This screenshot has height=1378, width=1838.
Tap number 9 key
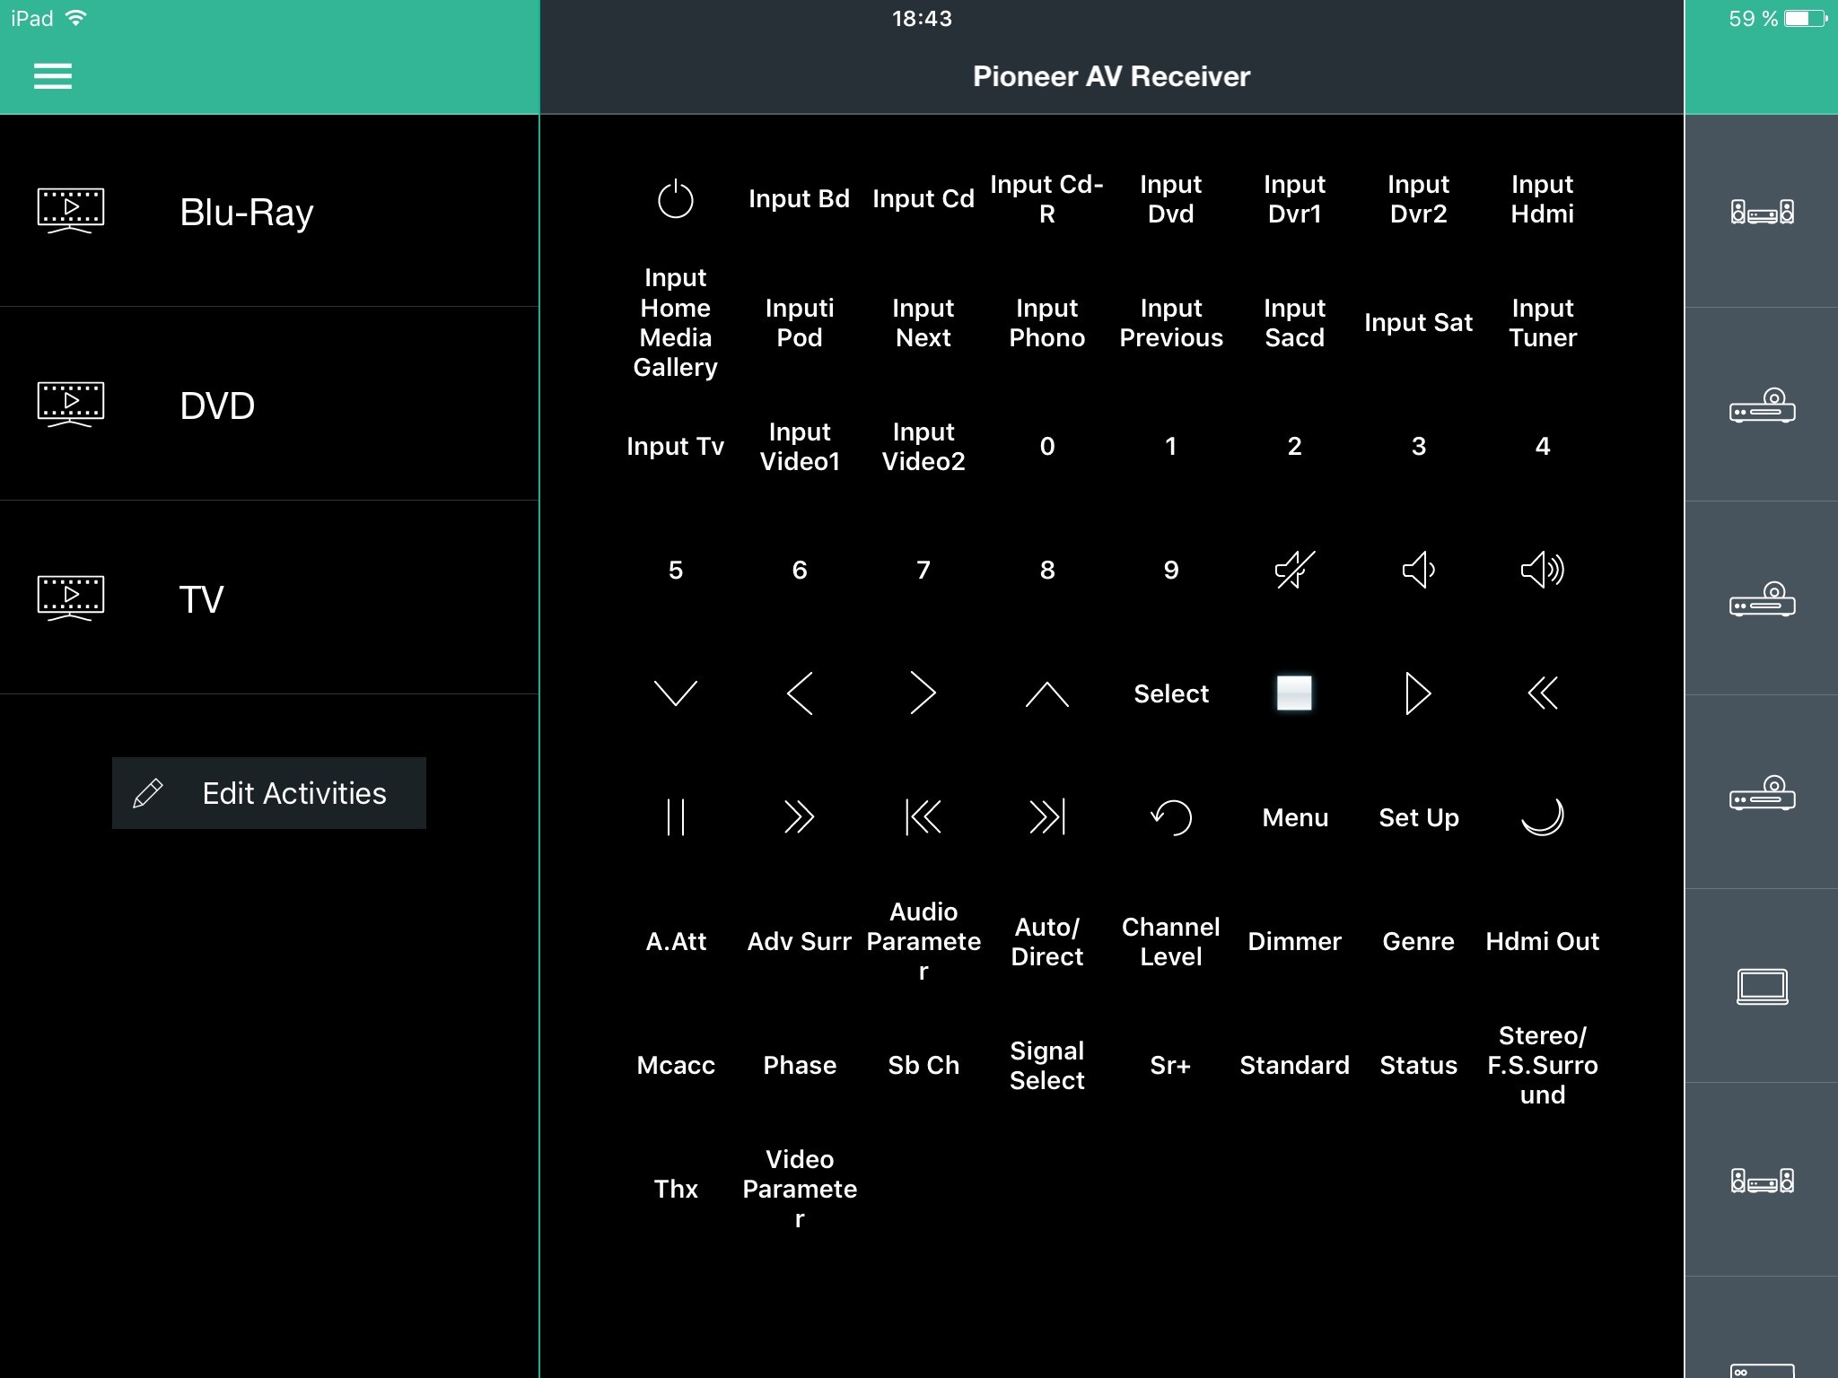click(1171, 570)
